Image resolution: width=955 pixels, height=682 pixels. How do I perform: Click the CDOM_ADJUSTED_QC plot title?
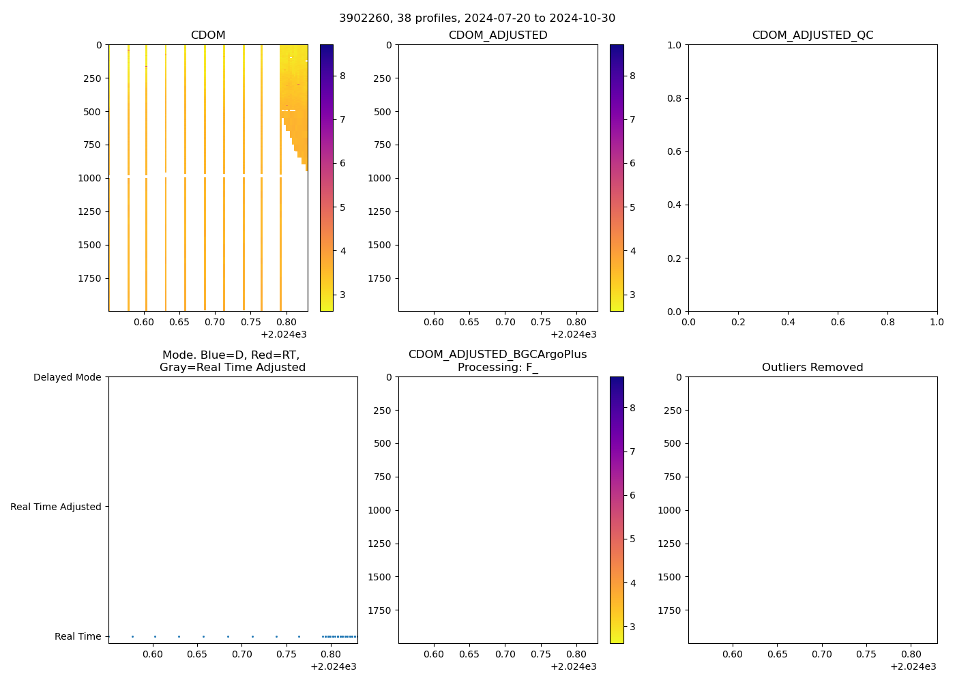tap(812, 35)
